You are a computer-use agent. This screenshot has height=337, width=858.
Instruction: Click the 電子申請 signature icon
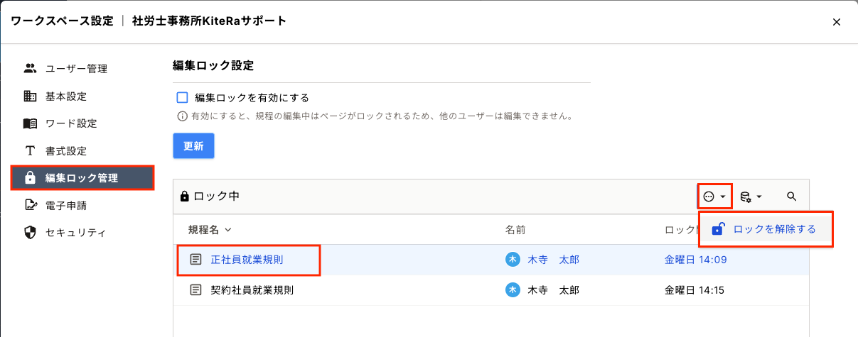(30, 206)
